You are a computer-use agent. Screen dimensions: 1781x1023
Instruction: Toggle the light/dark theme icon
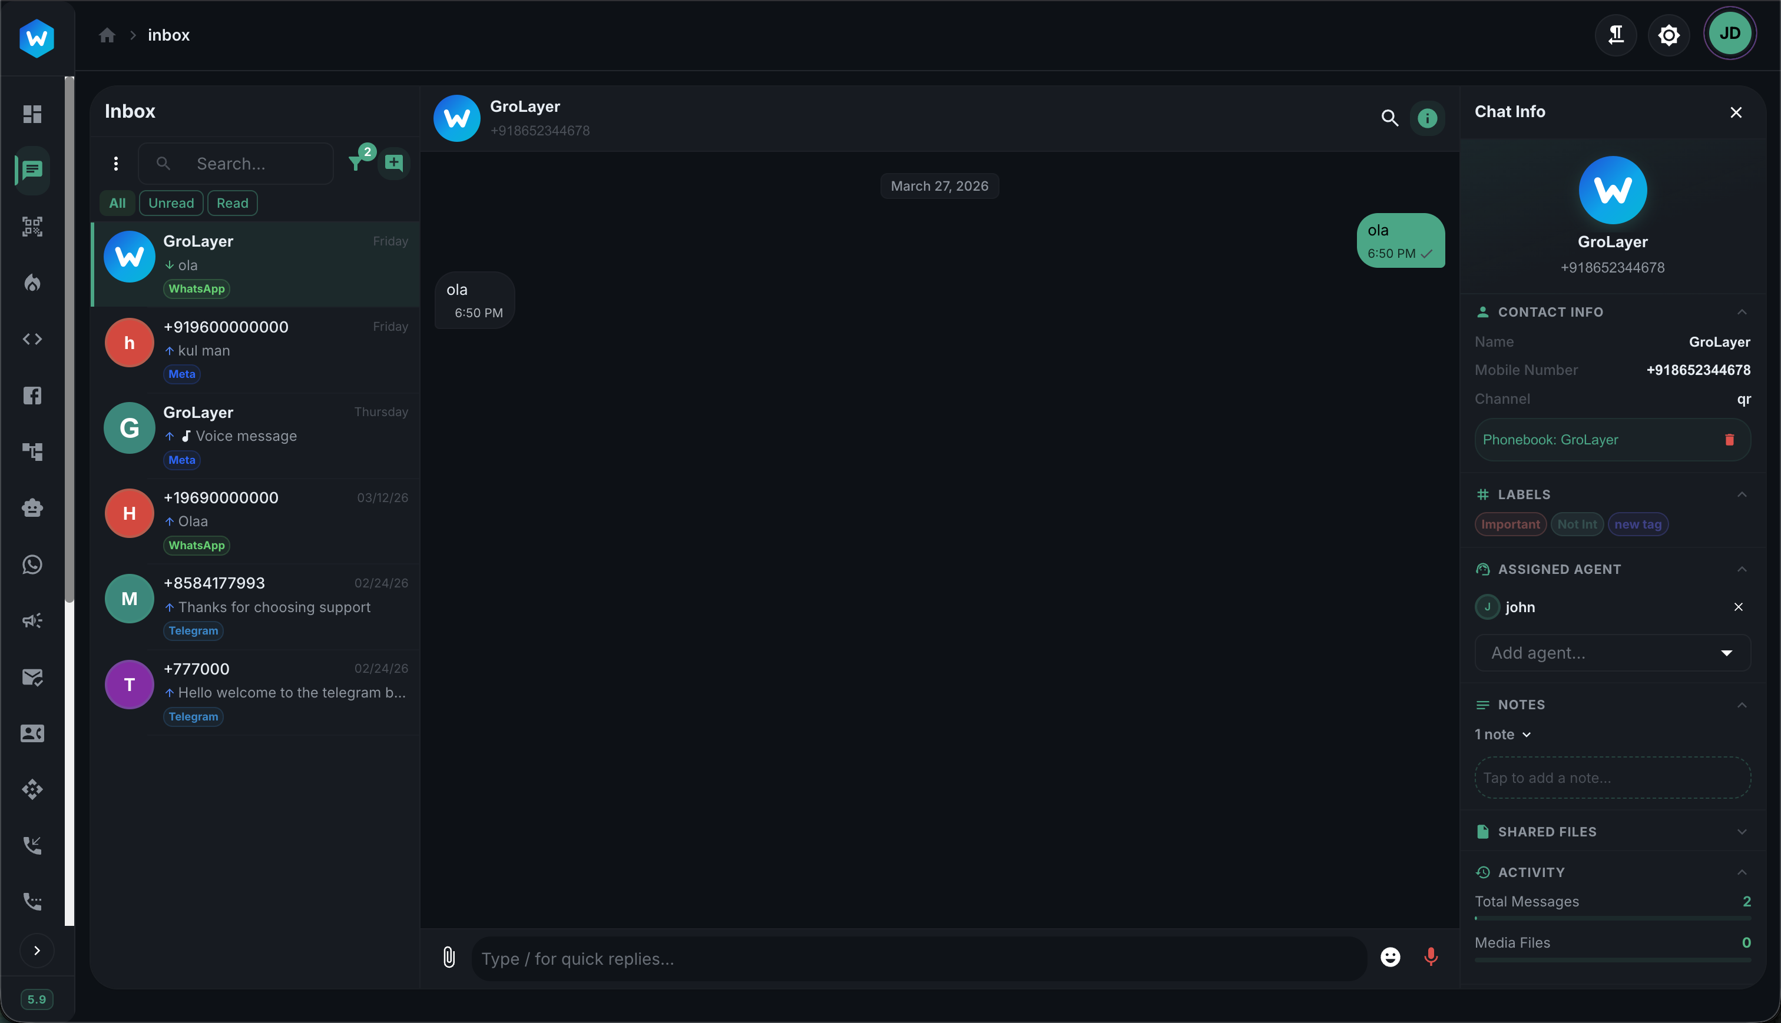tap(1669, 34)
